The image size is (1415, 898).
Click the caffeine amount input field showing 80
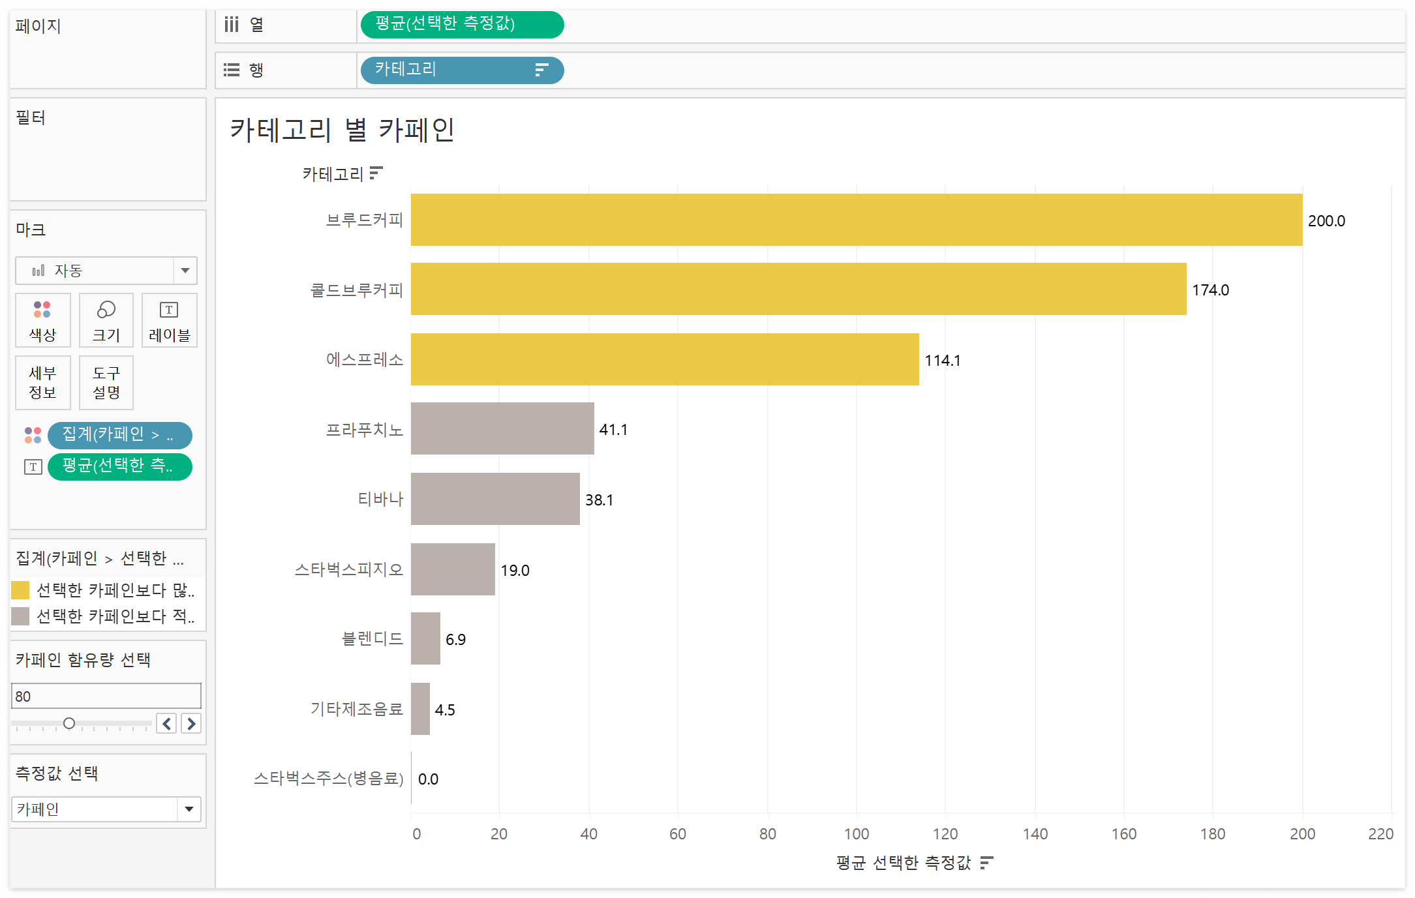click(x=106, y=696)
